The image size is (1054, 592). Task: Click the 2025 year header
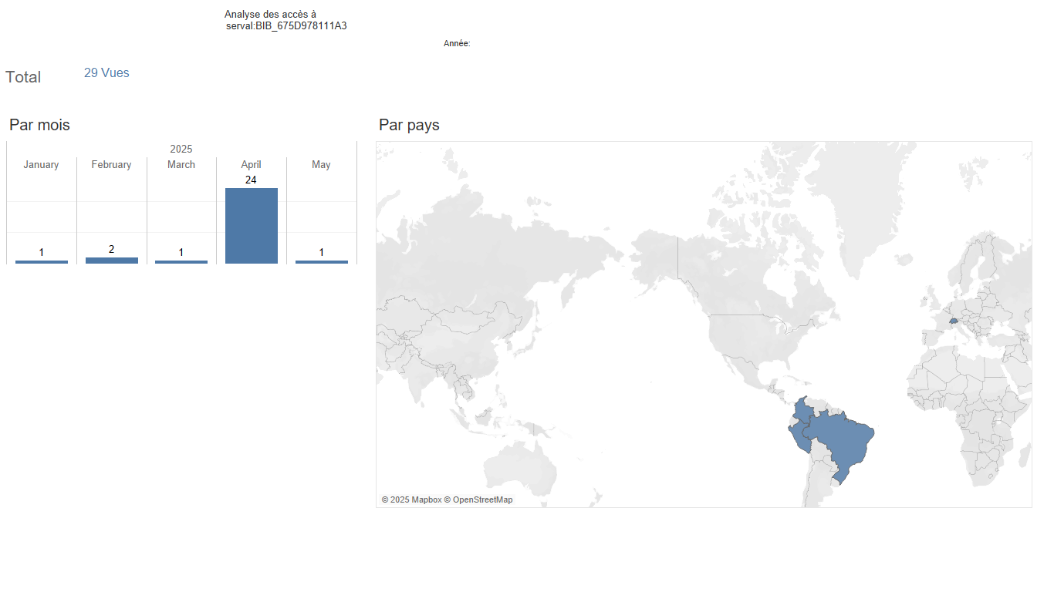[181, 149]
